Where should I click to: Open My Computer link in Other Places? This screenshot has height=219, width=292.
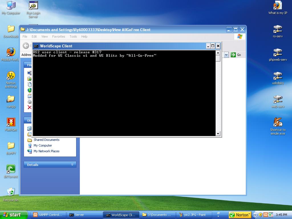43,145
